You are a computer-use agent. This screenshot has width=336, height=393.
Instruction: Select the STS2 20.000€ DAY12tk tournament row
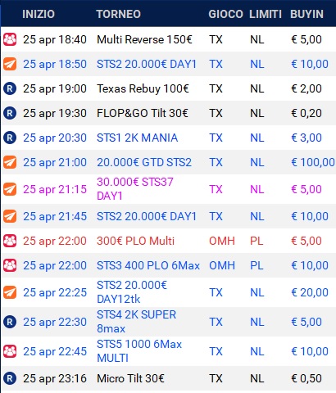pyautogui.click(x=168, y=292)
